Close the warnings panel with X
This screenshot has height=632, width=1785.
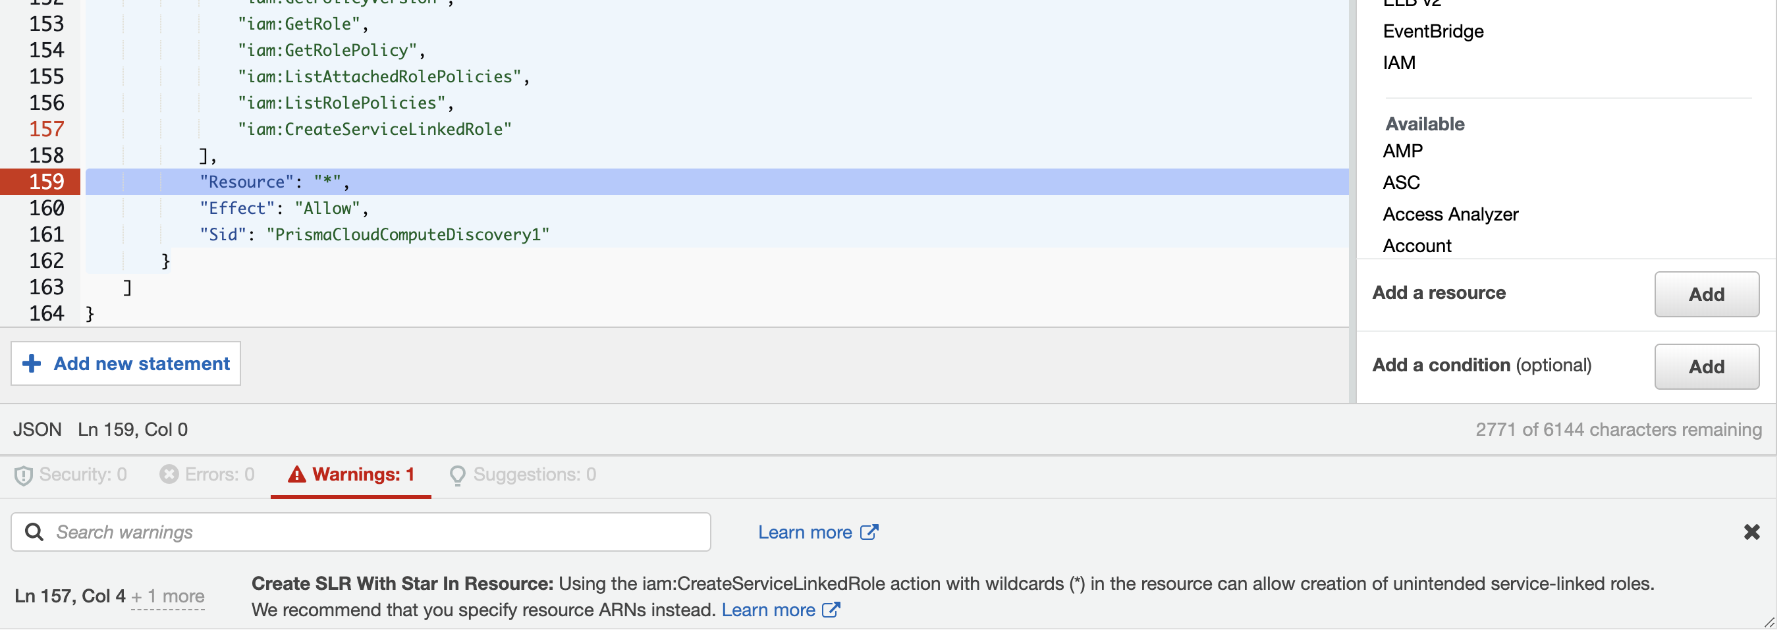1753,533
